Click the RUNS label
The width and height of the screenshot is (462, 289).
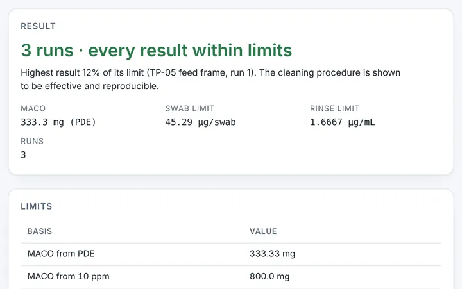[x=32, y=141]
